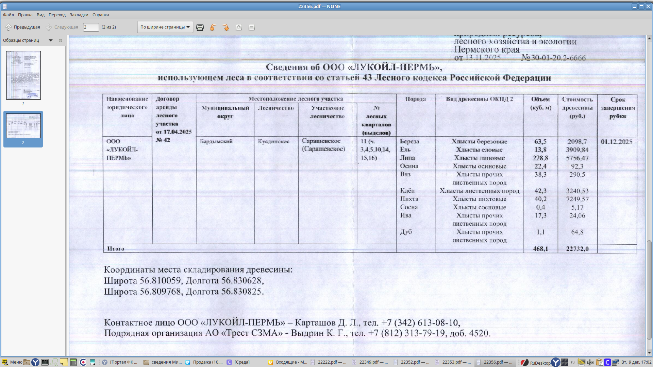
Task: Click the total cost value '22732,0'
Action: [x=577, y=249]
